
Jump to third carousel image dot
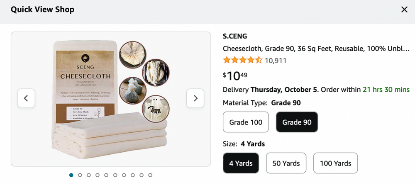(x=89, y=175)
